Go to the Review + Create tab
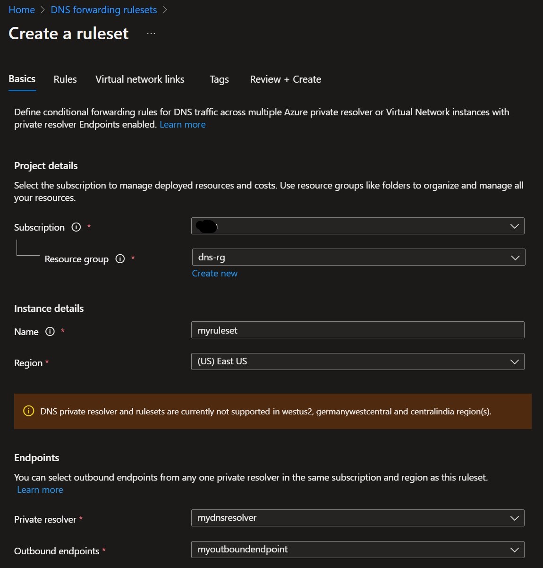This screenshot has width=543, height=568. point(285,79)
